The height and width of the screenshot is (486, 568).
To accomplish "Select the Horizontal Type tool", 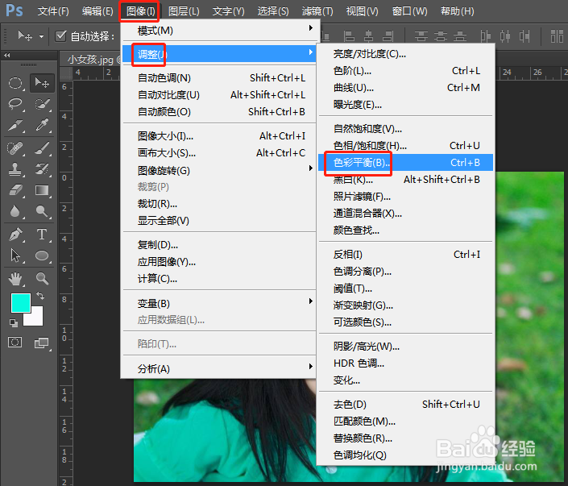I will pos(42,235).
